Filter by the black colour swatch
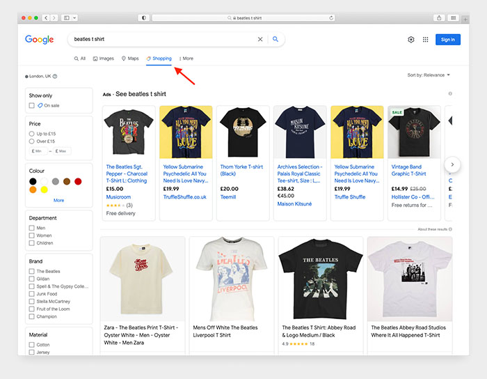487x379 pixels. tap(33, 181)
